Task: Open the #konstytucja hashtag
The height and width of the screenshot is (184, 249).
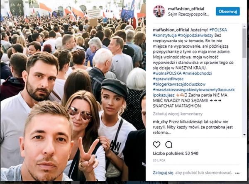Action: (x=165, y=35)
